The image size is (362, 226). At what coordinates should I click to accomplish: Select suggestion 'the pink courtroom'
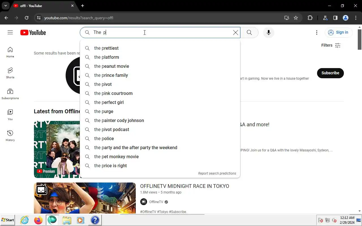click(160, 93)
